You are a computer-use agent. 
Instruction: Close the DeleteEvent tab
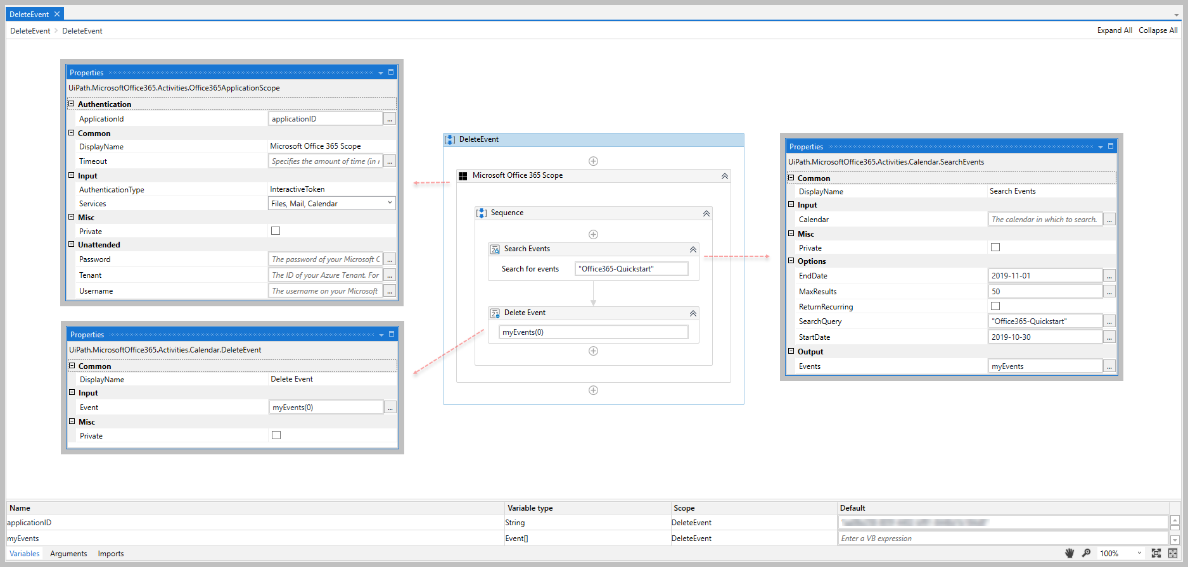coord(57,14)
